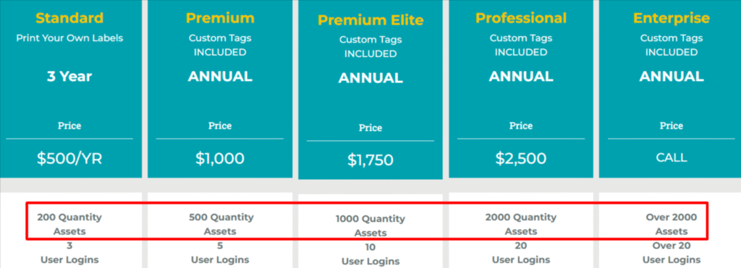741x268 pixels.
Task: Select the $1,750 Premium Elite price
Action: (370, 160)
